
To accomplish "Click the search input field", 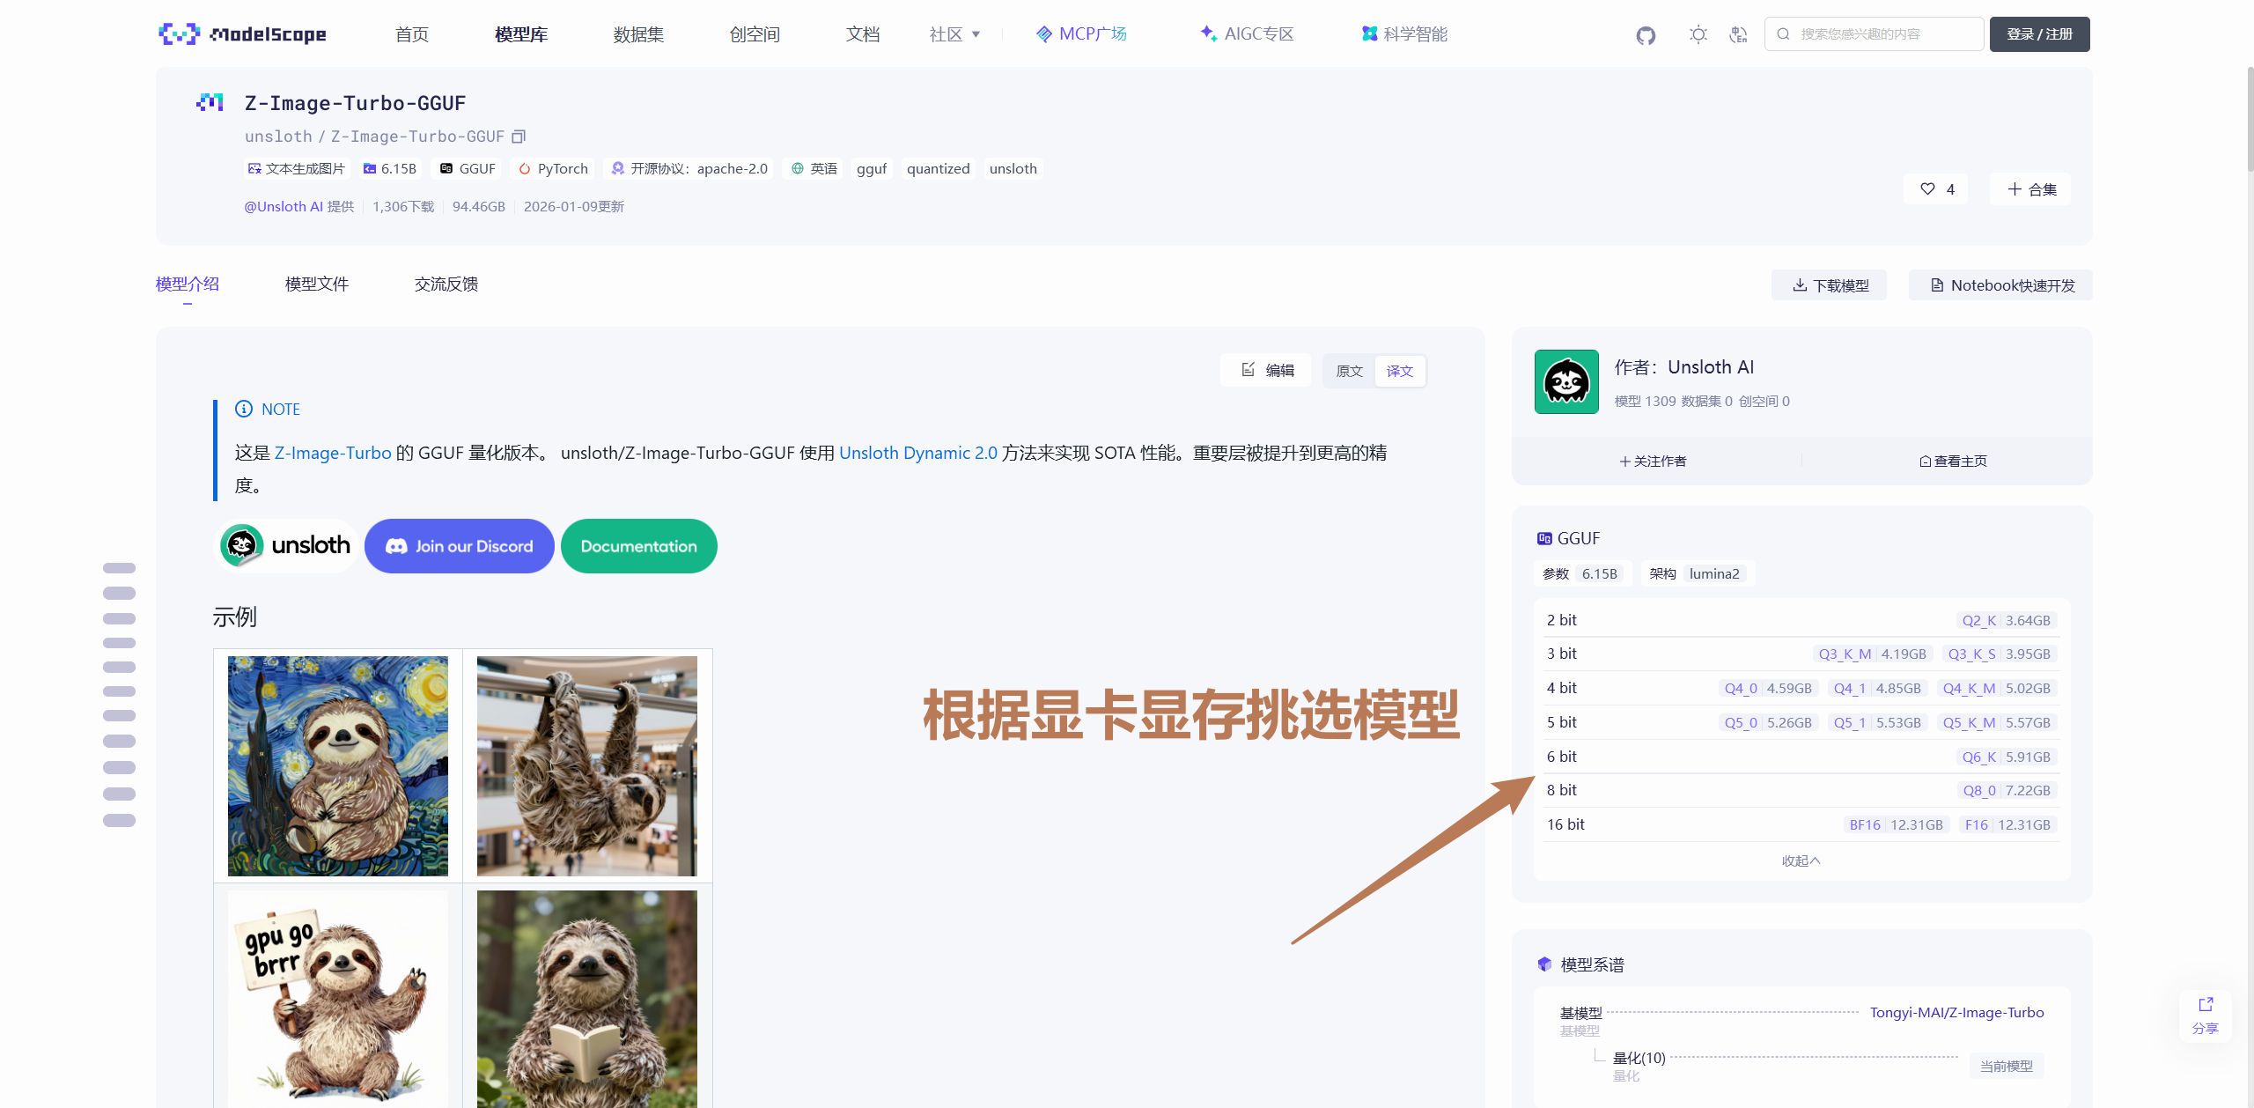I will [x=1874, y=34].
